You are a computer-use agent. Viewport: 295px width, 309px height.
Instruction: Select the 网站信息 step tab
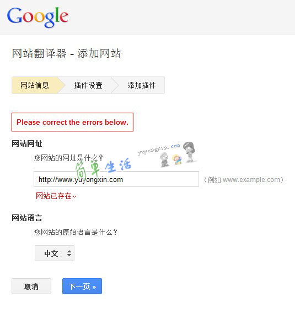(35, 85)
